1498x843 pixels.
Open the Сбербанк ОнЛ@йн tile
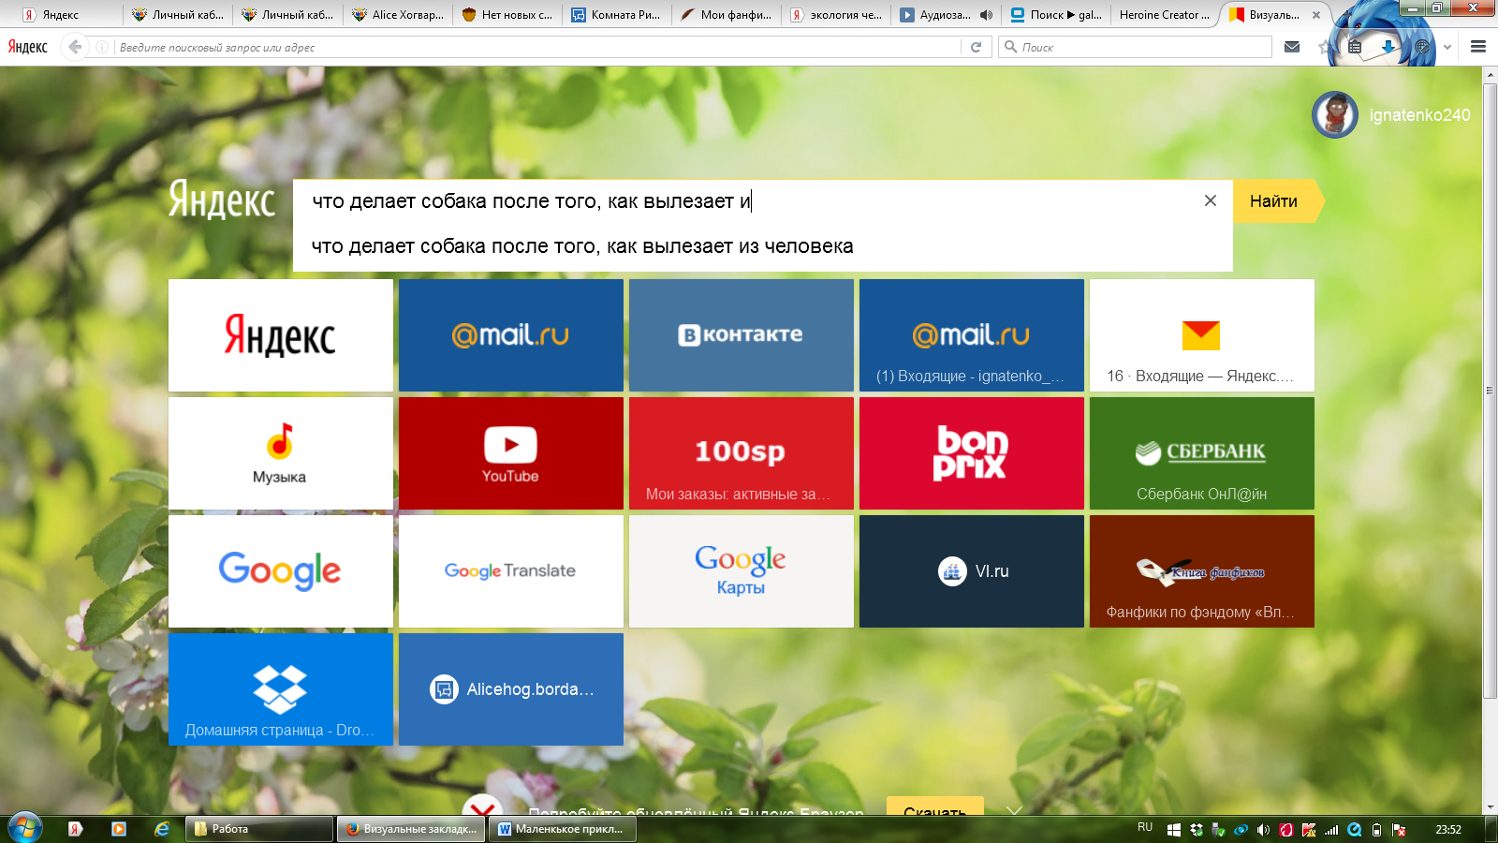1202,453
